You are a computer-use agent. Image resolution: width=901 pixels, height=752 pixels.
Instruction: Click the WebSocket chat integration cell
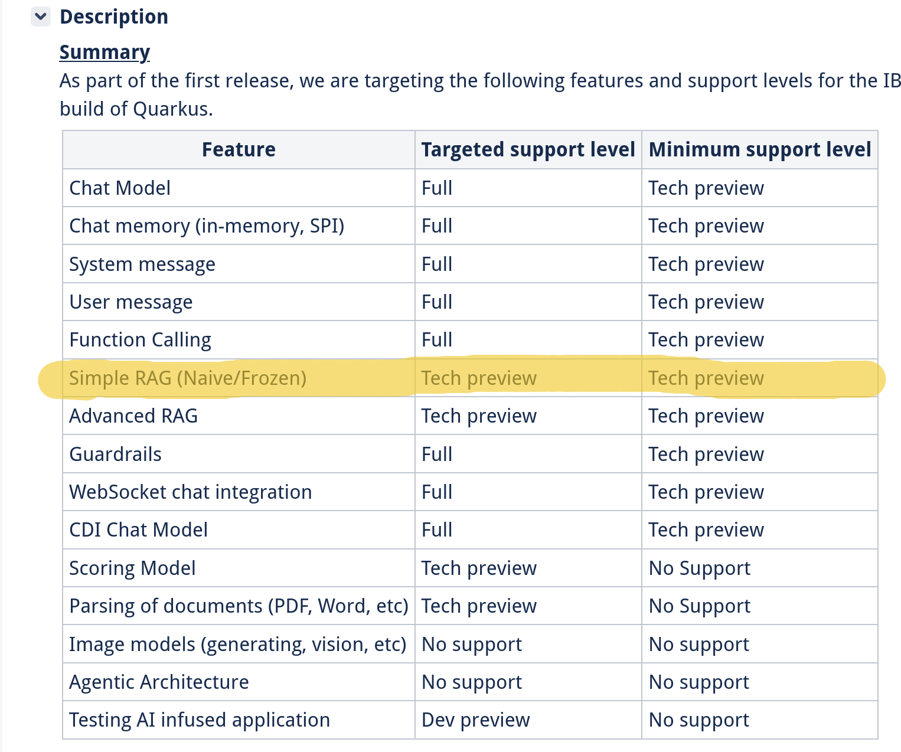click(191, 492)
